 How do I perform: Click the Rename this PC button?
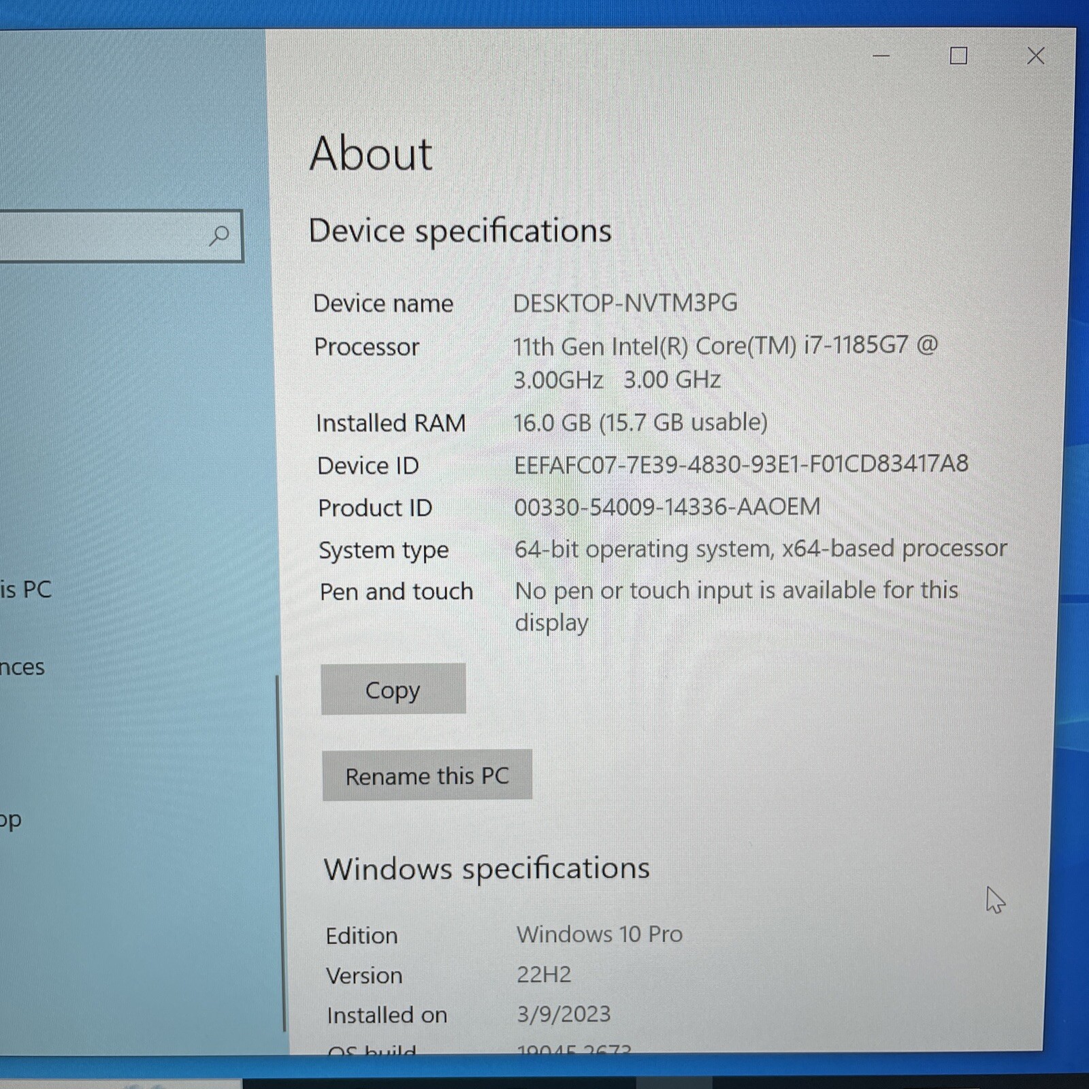(x=427, y=775)
